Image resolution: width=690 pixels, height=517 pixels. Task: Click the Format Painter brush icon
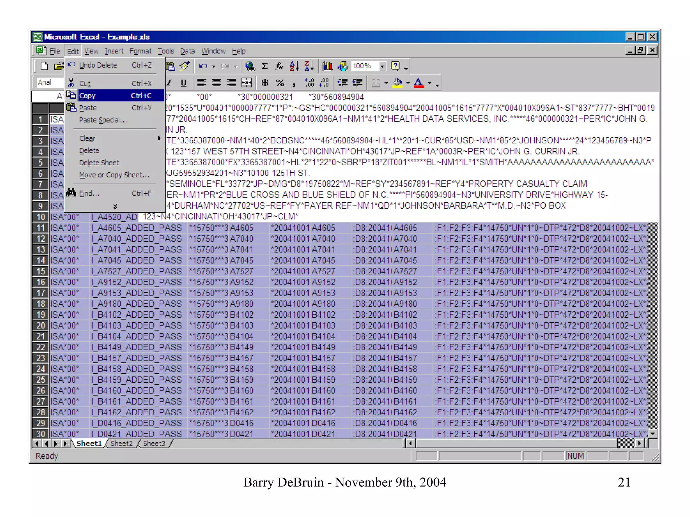tap(185, 66)
